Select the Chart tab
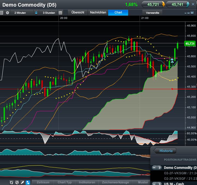 tap(118, 13)
